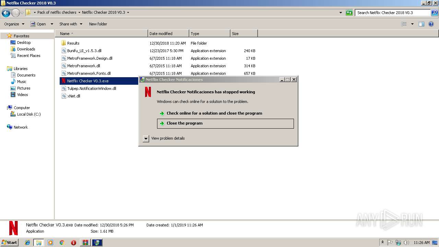
Task: Click Netflix Checker 2018 V0.3 breadcrumb
Action: pos(104,12)
